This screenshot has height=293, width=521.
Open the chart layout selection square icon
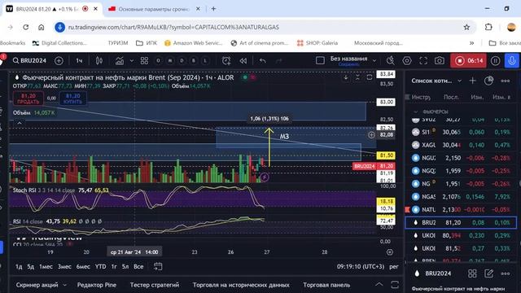(320, 60)
